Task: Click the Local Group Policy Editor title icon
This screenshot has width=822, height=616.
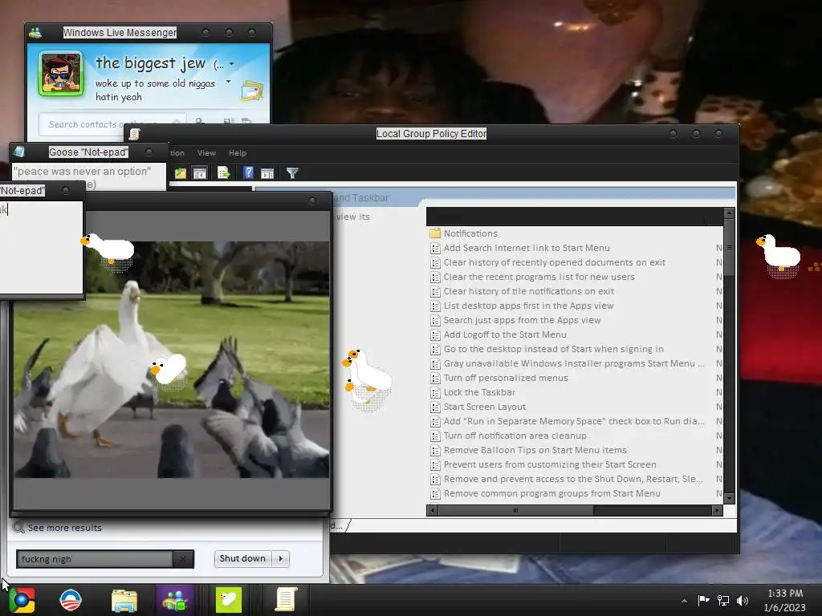Action: pos(134,134)
